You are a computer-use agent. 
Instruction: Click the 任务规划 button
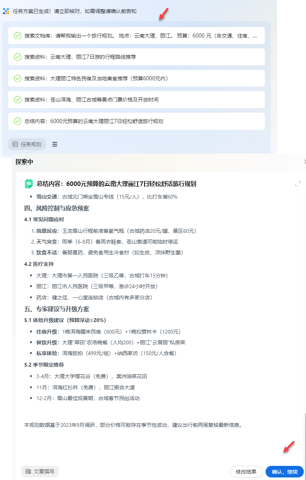point(27,144)
